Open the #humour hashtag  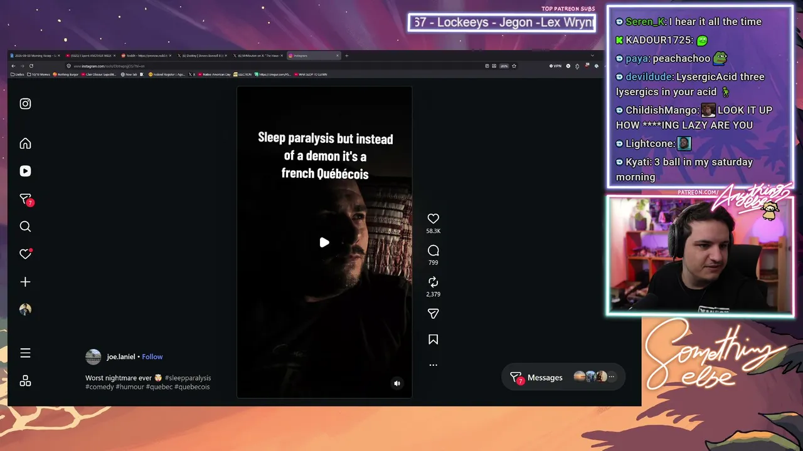coord(130,387)
